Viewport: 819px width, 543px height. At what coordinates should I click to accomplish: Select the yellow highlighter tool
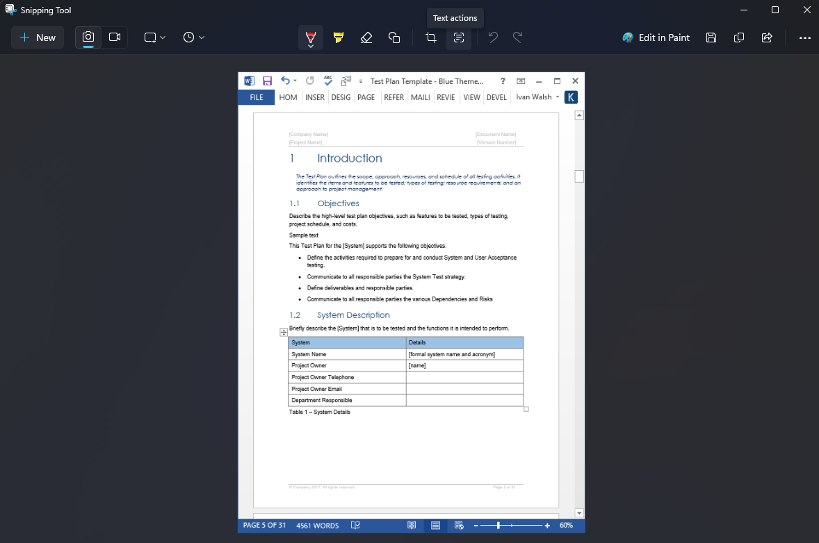click(x=339, y=37)
